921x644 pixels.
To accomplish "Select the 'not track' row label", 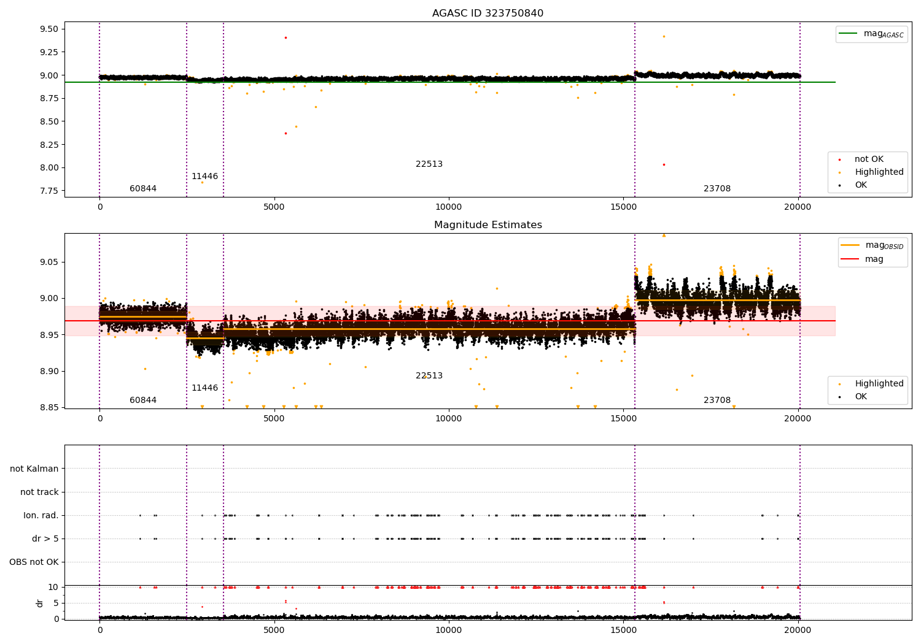I will pos(39,493).
